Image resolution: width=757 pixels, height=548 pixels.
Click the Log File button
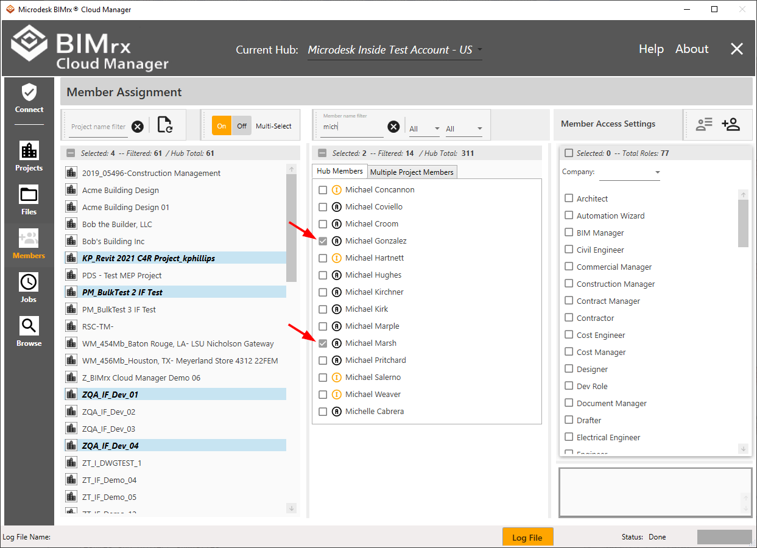[x=527, y=537]
